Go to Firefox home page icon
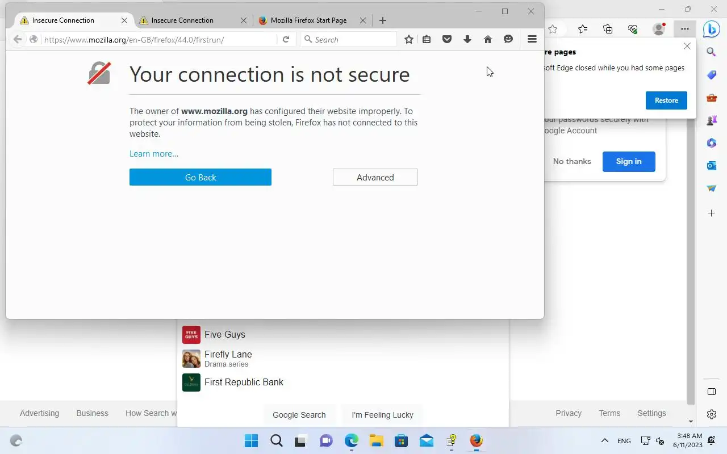 [x=487, y=39]
